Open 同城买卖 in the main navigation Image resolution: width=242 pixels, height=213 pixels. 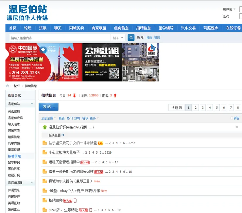coord(77,28)
